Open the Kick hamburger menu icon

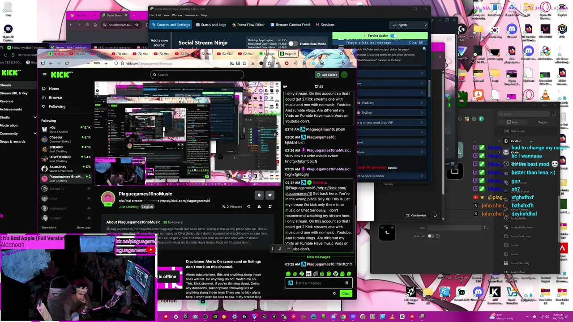click(44, 75)
